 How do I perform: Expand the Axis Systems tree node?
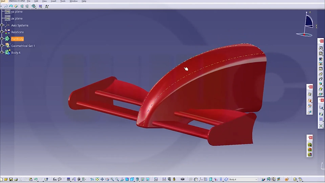2,25
